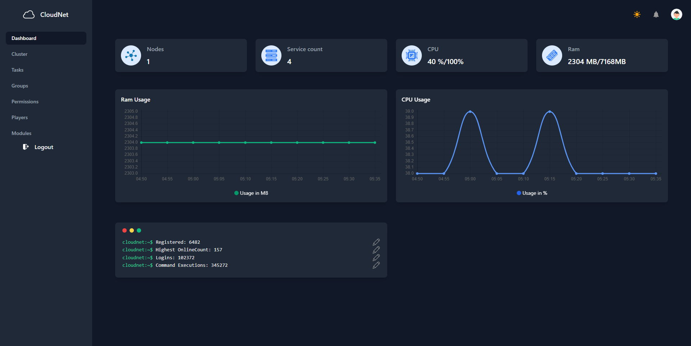Open the user profile avatar menu
Viewport: 691px width, 346px height.
(677, 14)
